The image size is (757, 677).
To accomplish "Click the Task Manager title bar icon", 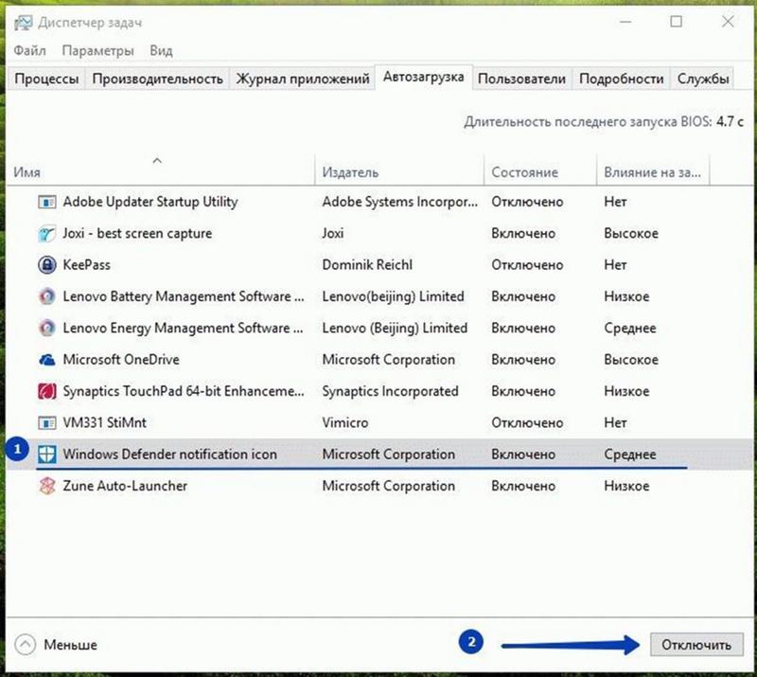I will (23, 23).
